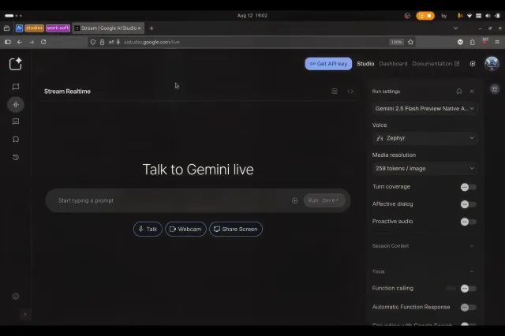Reset run settings with the reset icon
Screen dimensions: 505x336
pyautogui.click(x=459, y=91)
